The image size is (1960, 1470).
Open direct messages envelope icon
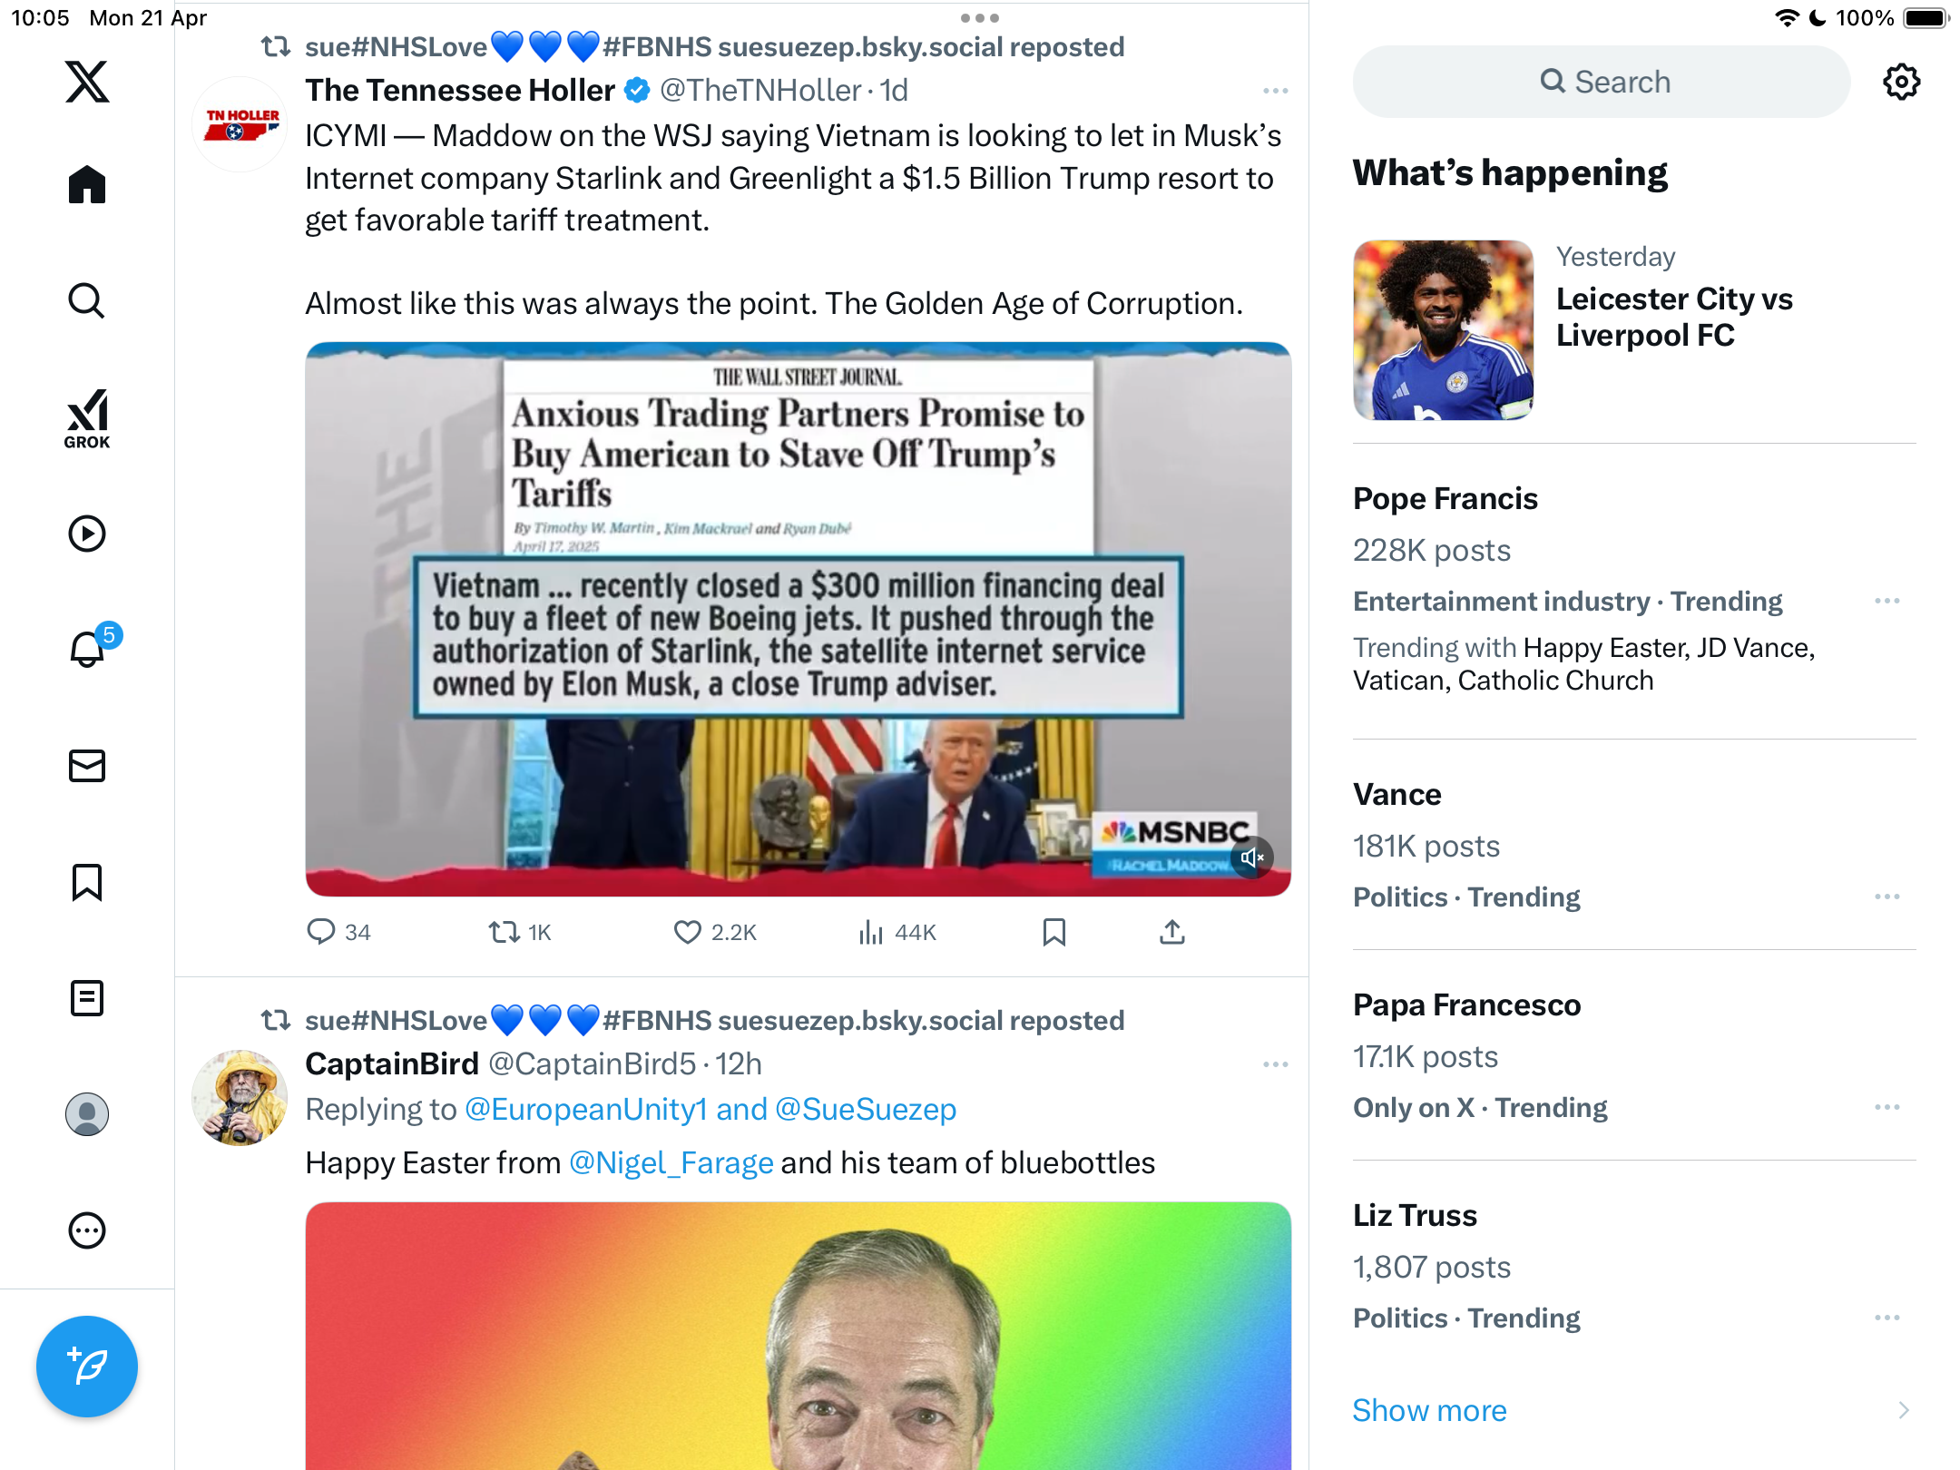87,766
